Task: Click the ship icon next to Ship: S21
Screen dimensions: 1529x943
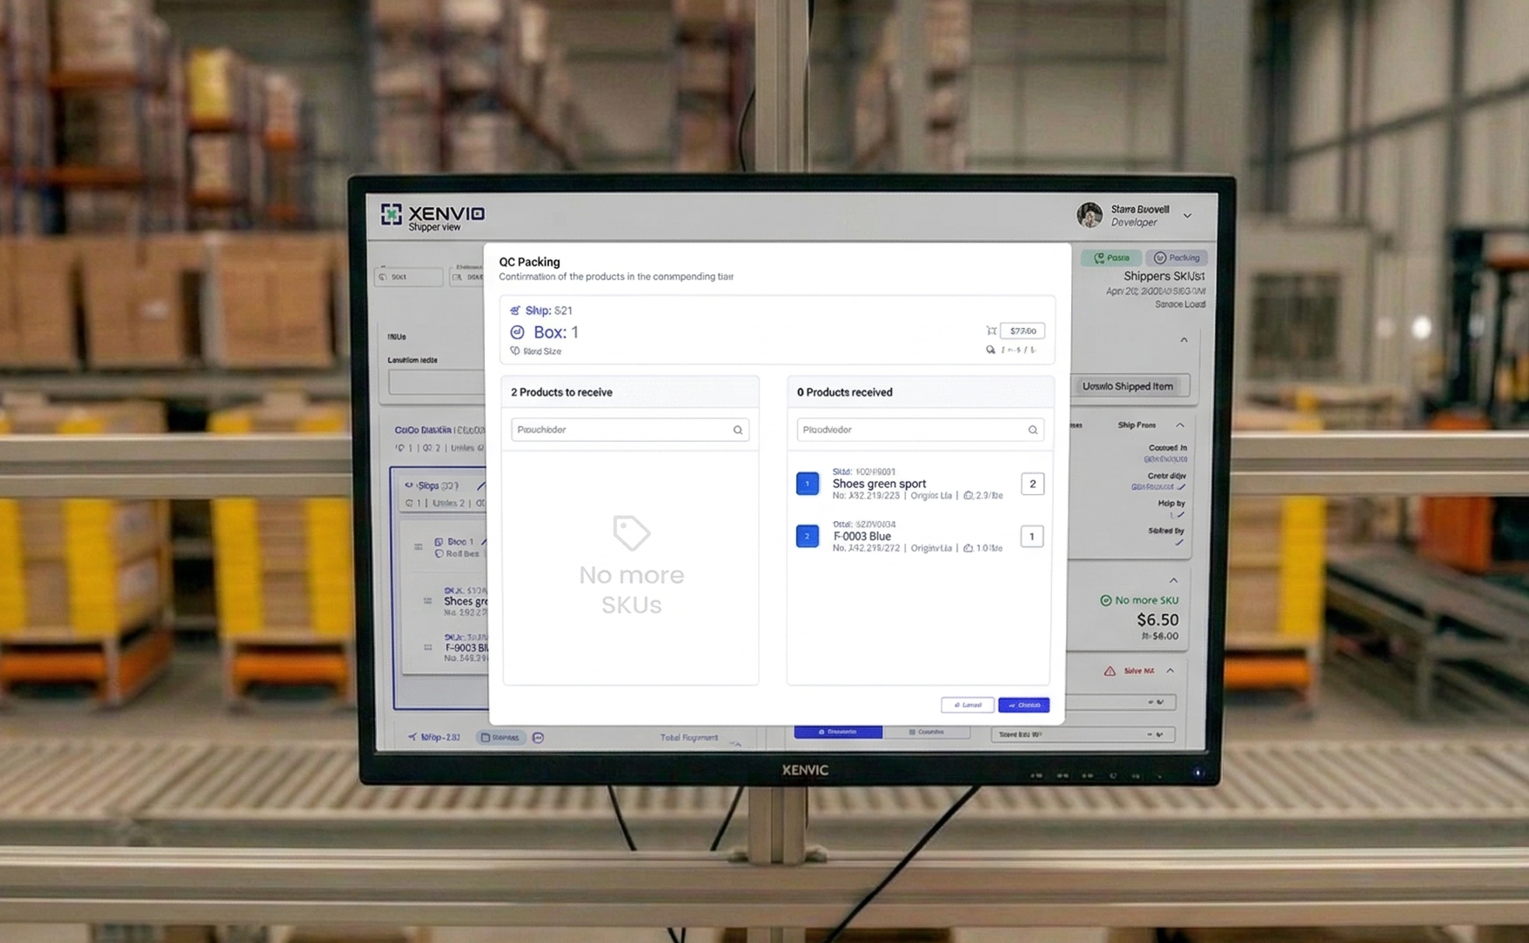Action: (515, 311)
